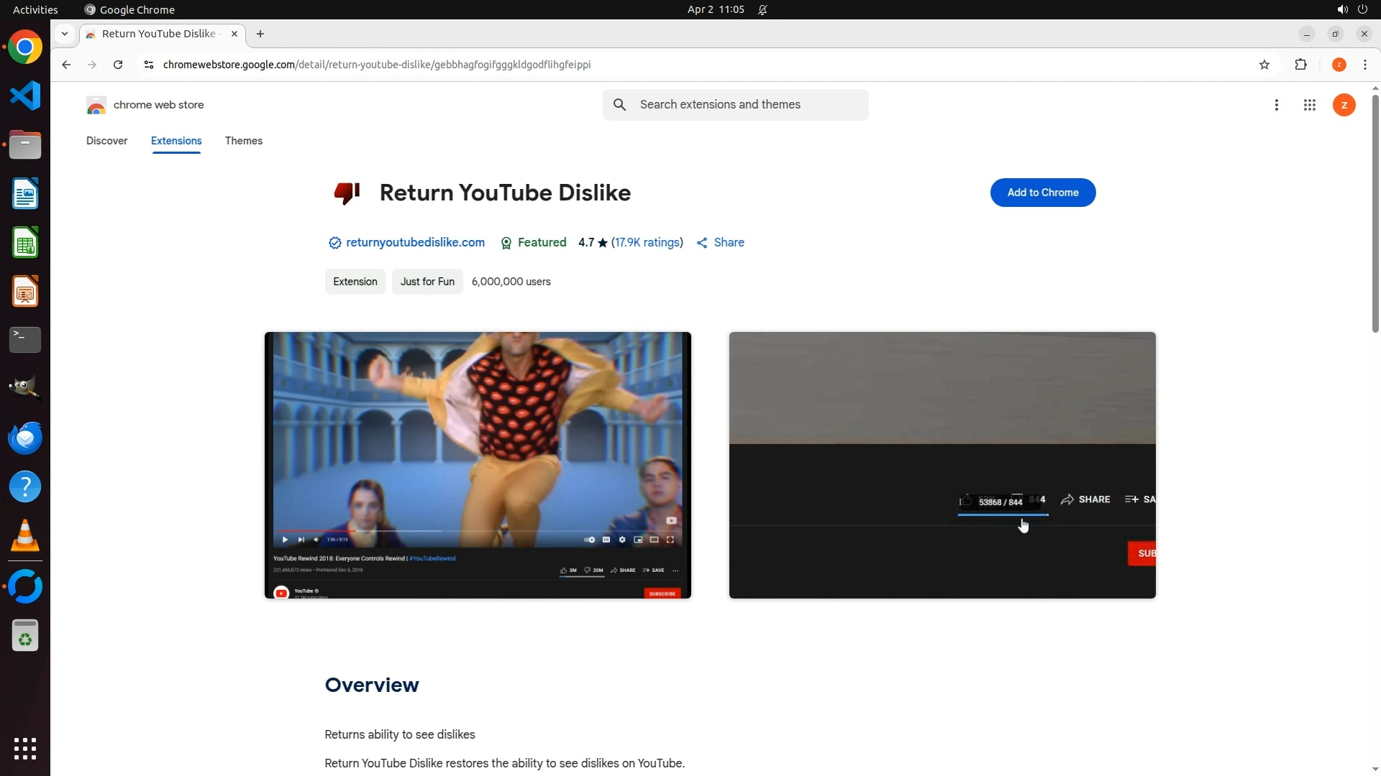Screen dimensions: 1381x776
Task: Open the Extensions puzzle icon
Action: pyautogui.click(x=1300, y=65)
